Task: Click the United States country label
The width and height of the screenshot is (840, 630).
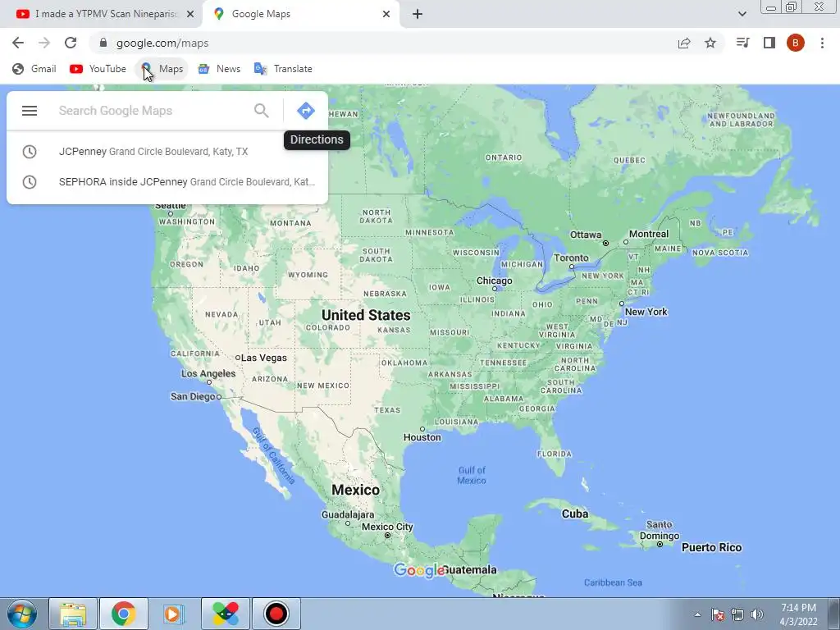Action: coord(366,315)
